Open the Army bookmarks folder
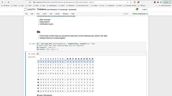 point(102,6)
